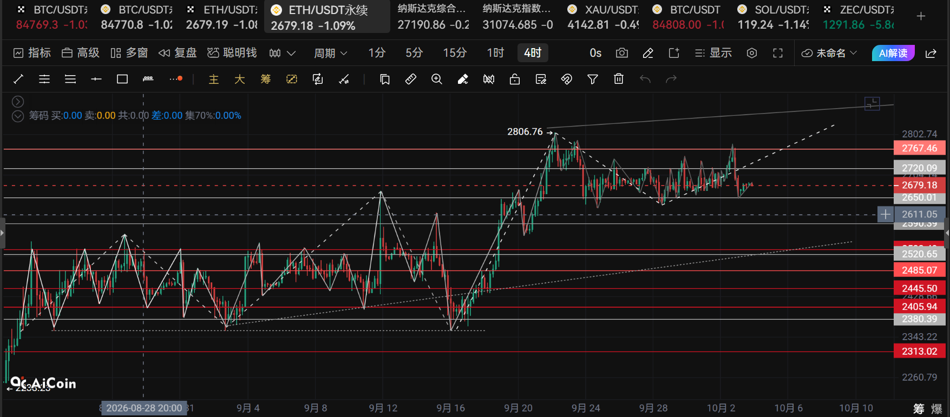Open the price range measure tool
950x417 pixels.
click(x=148, y=80)
